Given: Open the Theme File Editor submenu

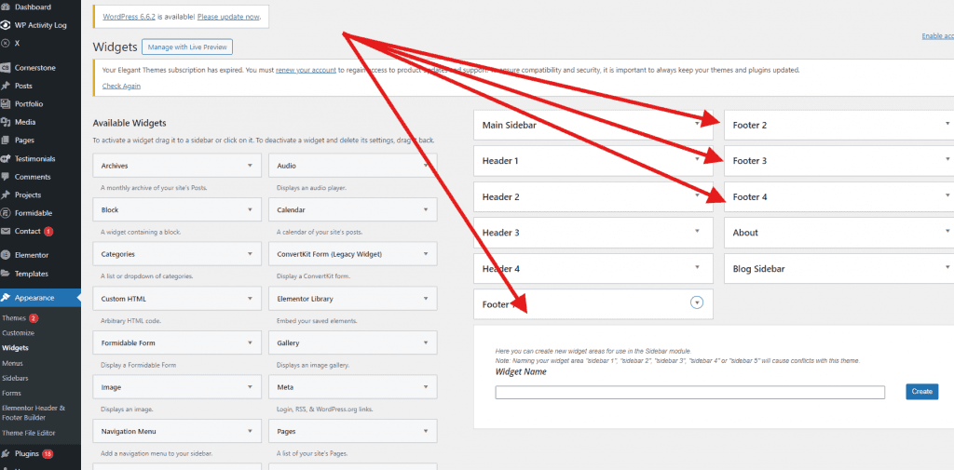Looking at the screenshot, I should 29,433.
